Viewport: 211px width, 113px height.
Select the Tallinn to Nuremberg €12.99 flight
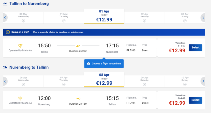[x=195, y=48]
